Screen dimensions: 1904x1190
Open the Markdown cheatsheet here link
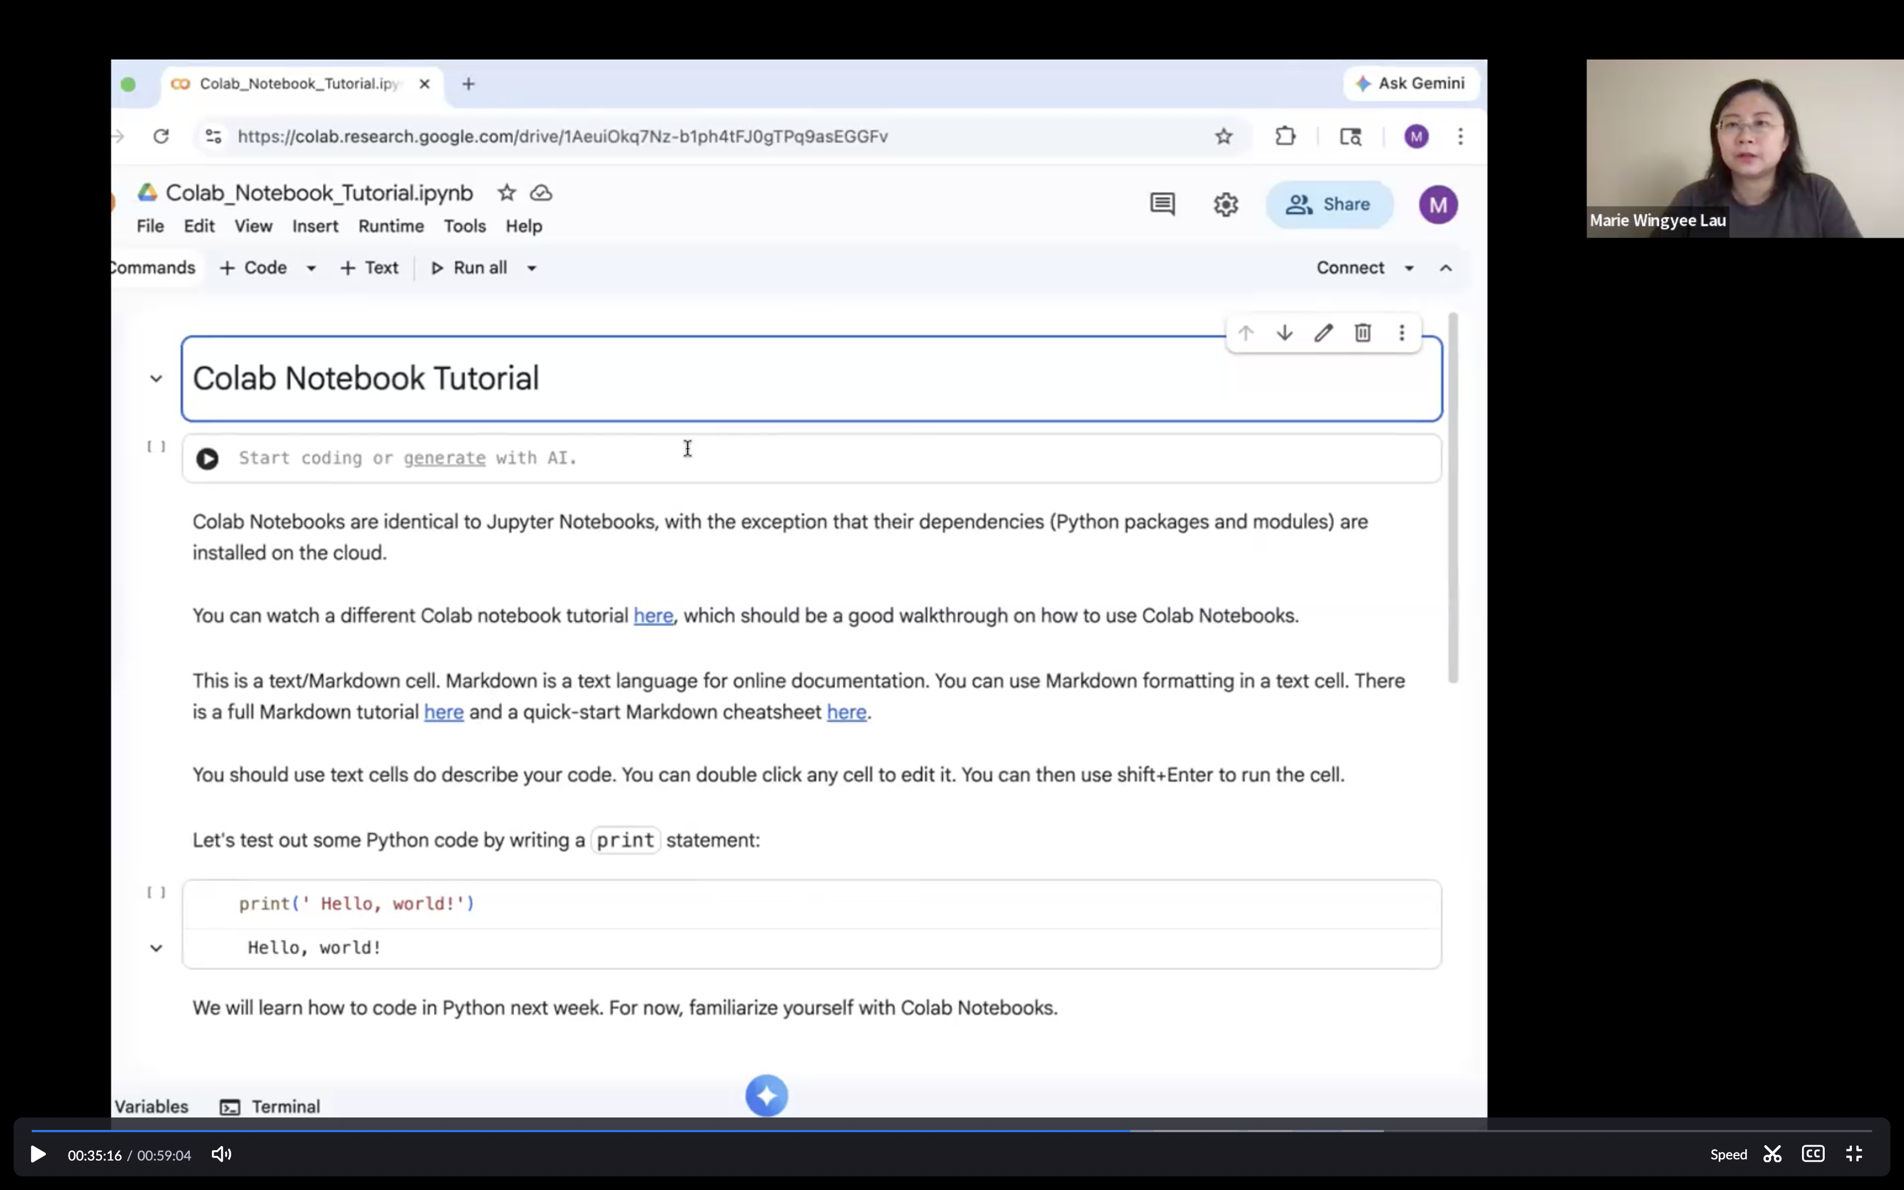[x=846, y=712]
